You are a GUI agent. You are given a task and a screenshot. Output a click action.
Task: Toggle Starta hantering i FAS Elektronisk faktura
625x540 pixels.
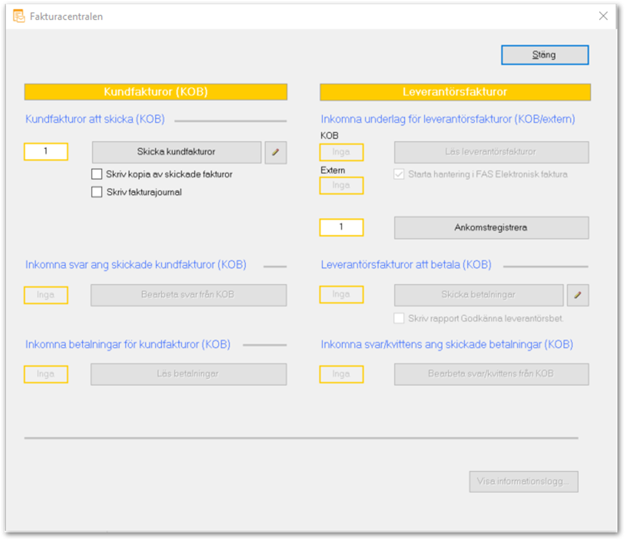coord(399,174)
